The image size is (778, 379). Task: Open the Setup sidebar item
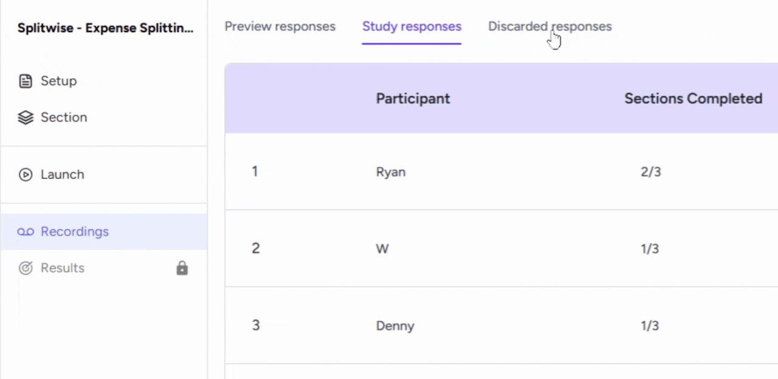click(58, 81)
